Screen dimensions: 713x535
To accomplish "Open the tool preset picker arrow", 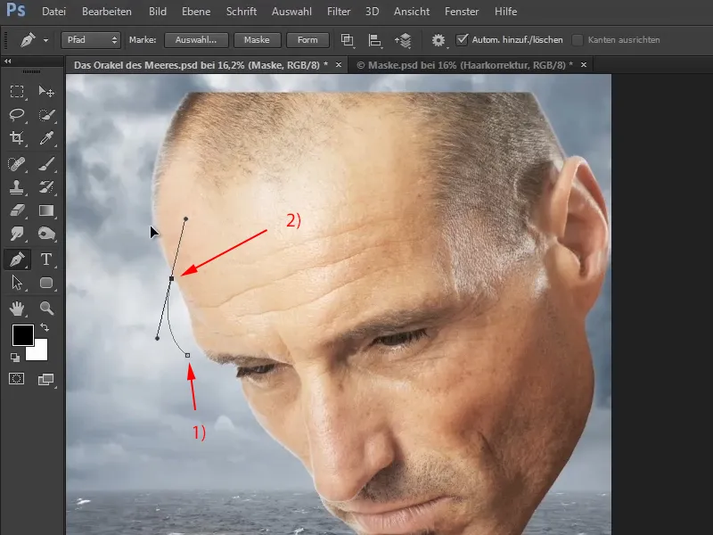I will click(45, 40).
